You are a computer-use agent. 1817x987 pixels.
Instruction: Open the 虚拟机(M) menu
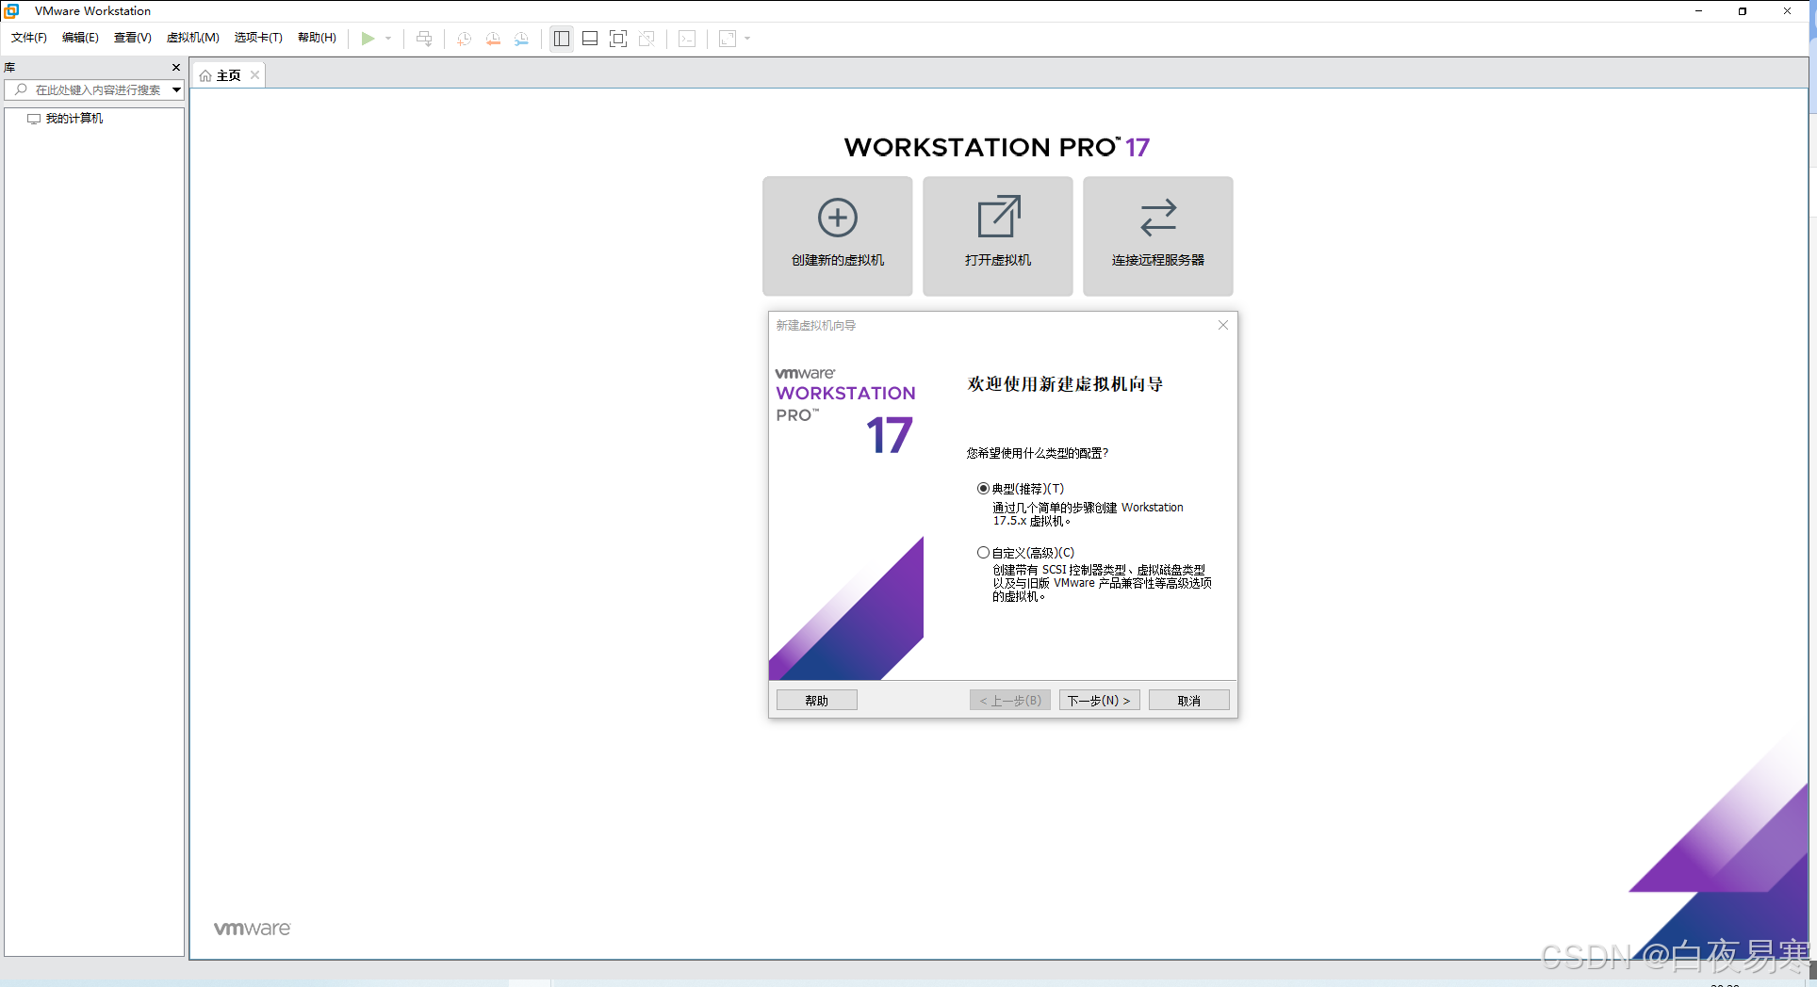click(192, 38)
